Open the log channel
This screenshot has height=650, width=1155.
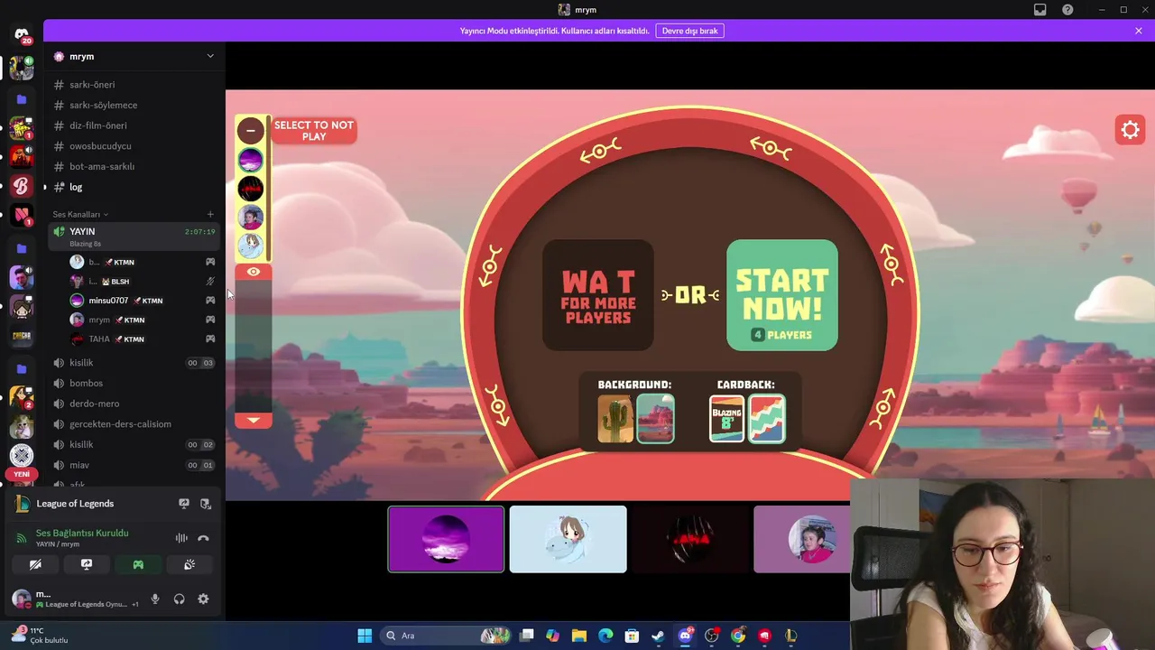[134, 187]
